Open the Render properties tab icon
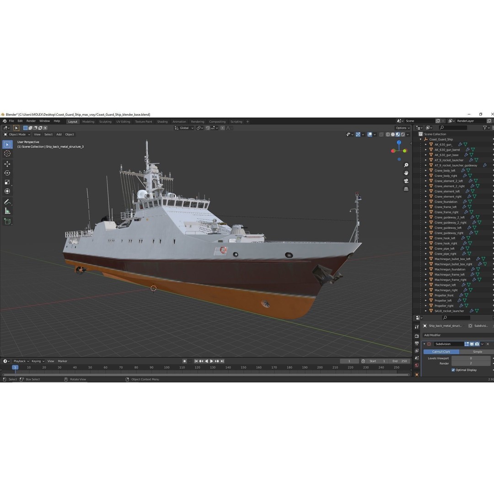 (417, 336)
